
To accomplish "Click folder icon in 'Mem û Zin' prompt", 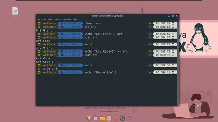I will [x=62, y=72].
